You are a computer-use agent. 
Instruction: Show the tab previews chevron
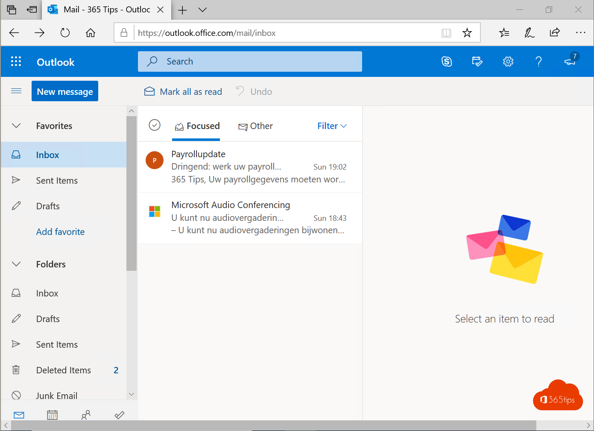coord(203,10)
